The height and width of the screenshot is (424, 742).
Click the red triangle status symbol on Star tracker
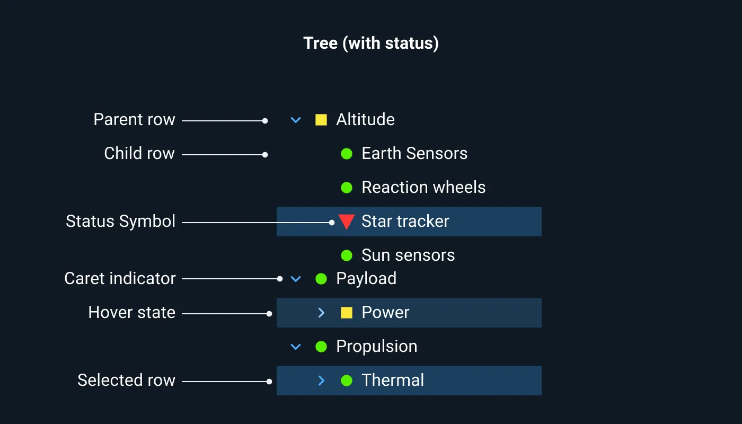click(347, 222)
